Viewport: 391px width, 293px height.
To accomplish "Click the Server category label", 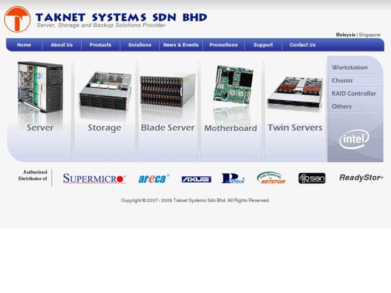I will tap(40, 127).
